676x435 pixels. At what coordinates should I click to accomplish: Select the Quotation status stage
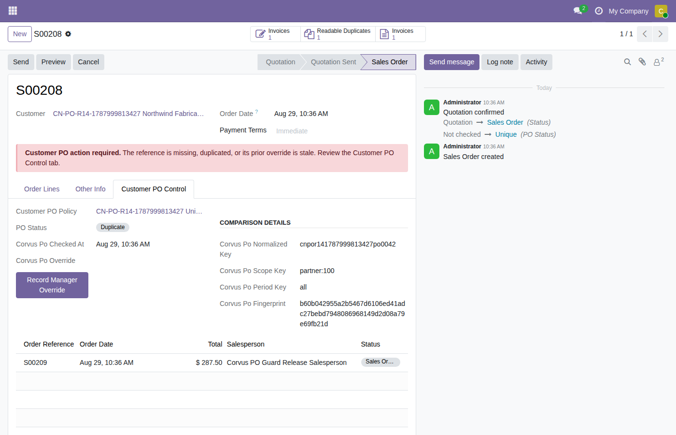coord(281,62)
